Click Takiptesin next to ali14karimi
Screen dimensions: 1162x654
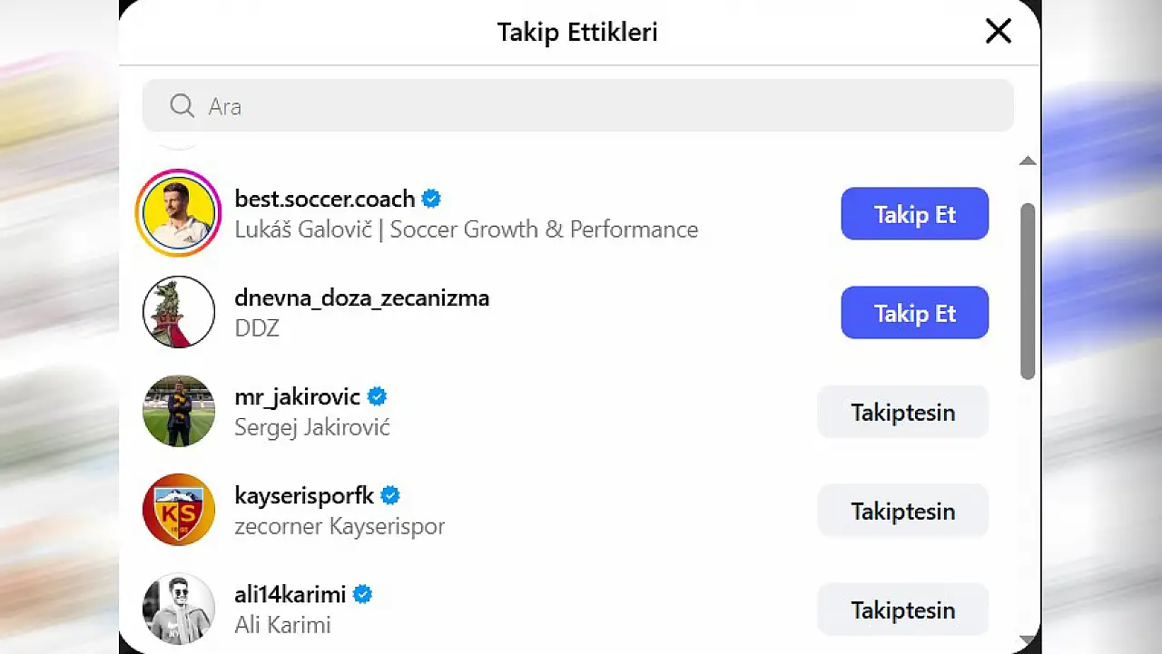902,610
